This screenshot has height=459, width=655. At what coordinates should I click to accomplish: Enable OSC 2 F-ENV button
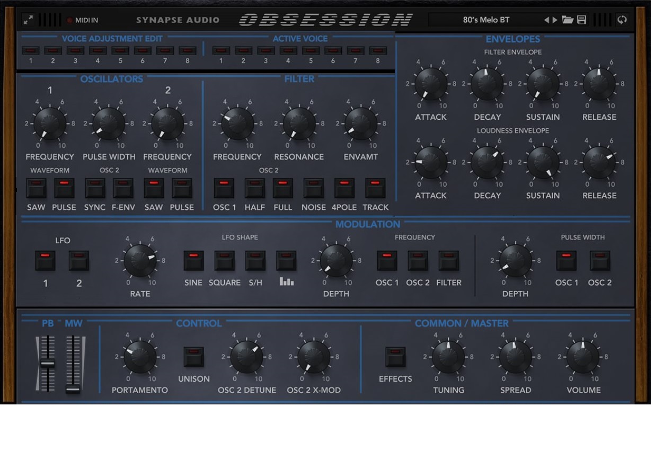(x=123, y=188)
